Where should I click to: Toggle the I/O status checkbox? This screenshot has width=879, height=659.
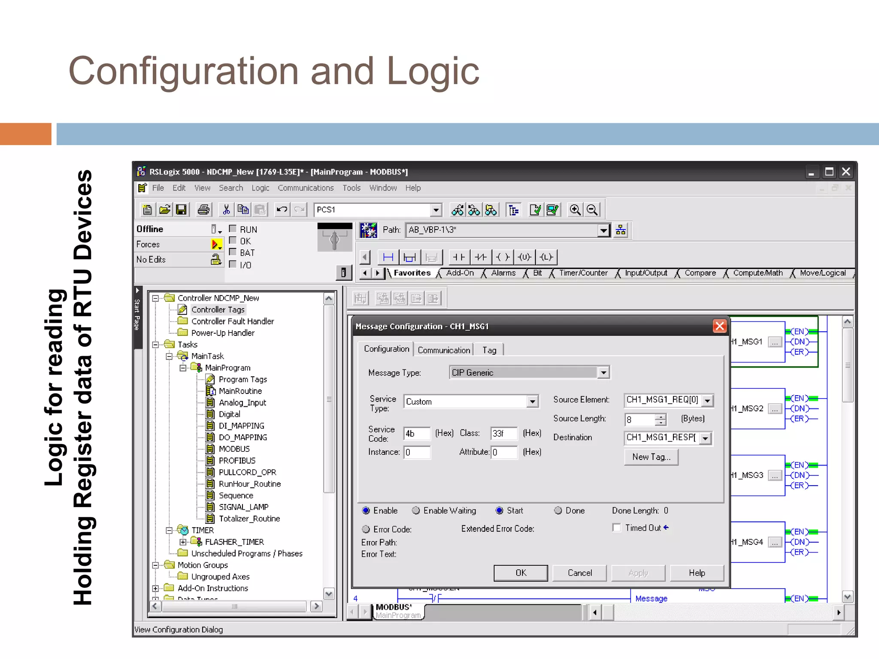coord(233,264)
